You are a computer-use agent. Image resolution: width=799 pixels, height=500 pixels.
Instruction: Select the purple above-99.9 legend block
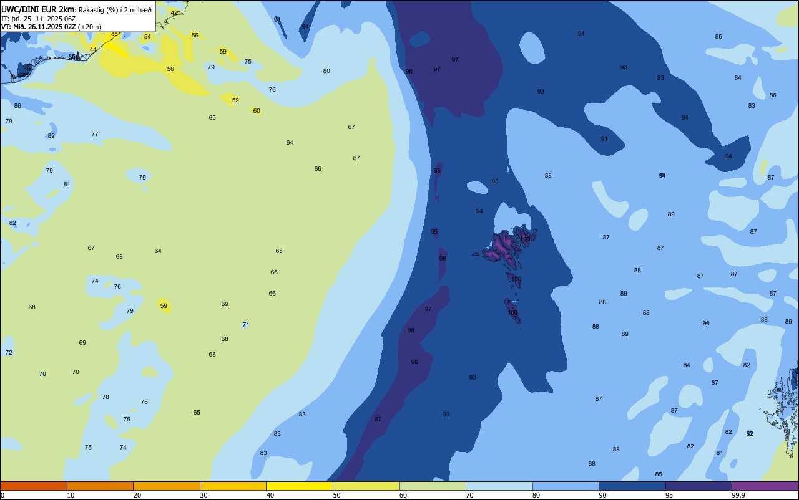765,486
